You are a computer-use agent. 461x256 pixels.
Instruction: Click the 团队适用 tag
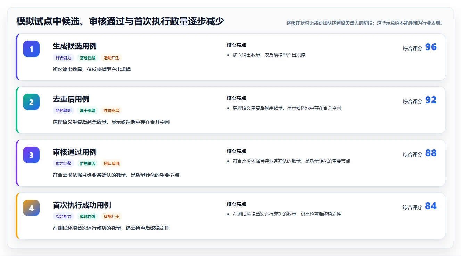click(x=112, y=164)
